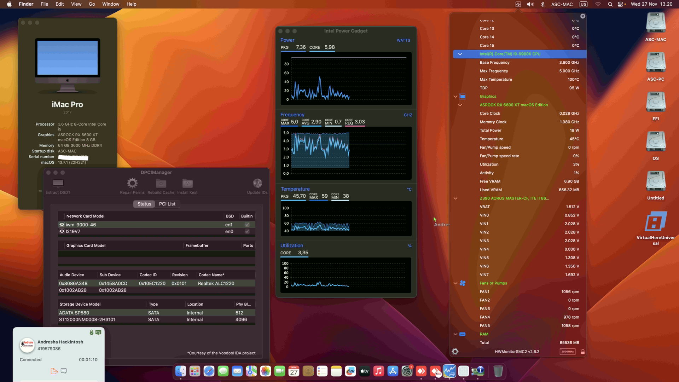Click the fan icon beside Fans or Pumps
Image resolution: width=679 pixels, height=382 pixels.
tap(463, 283)
